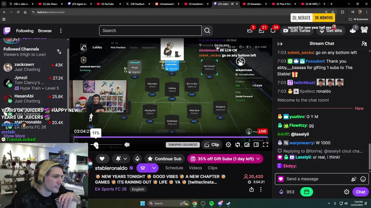Screen dimensions: 371x208
Task: Open video player settings gear
Action: (228, 145)
